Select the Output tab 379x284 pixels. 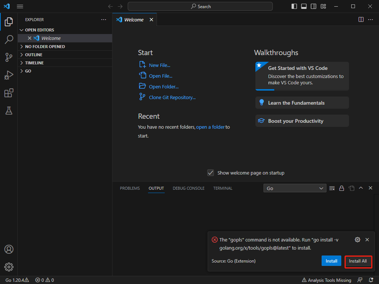pos(156,188)
